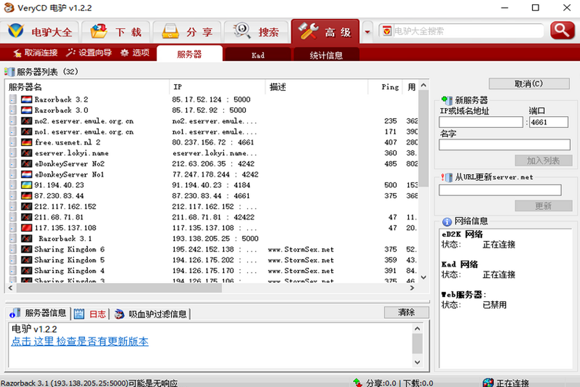Open the 吸血驴过滤信息 tab
580x387 pixels.
[152, 314]
